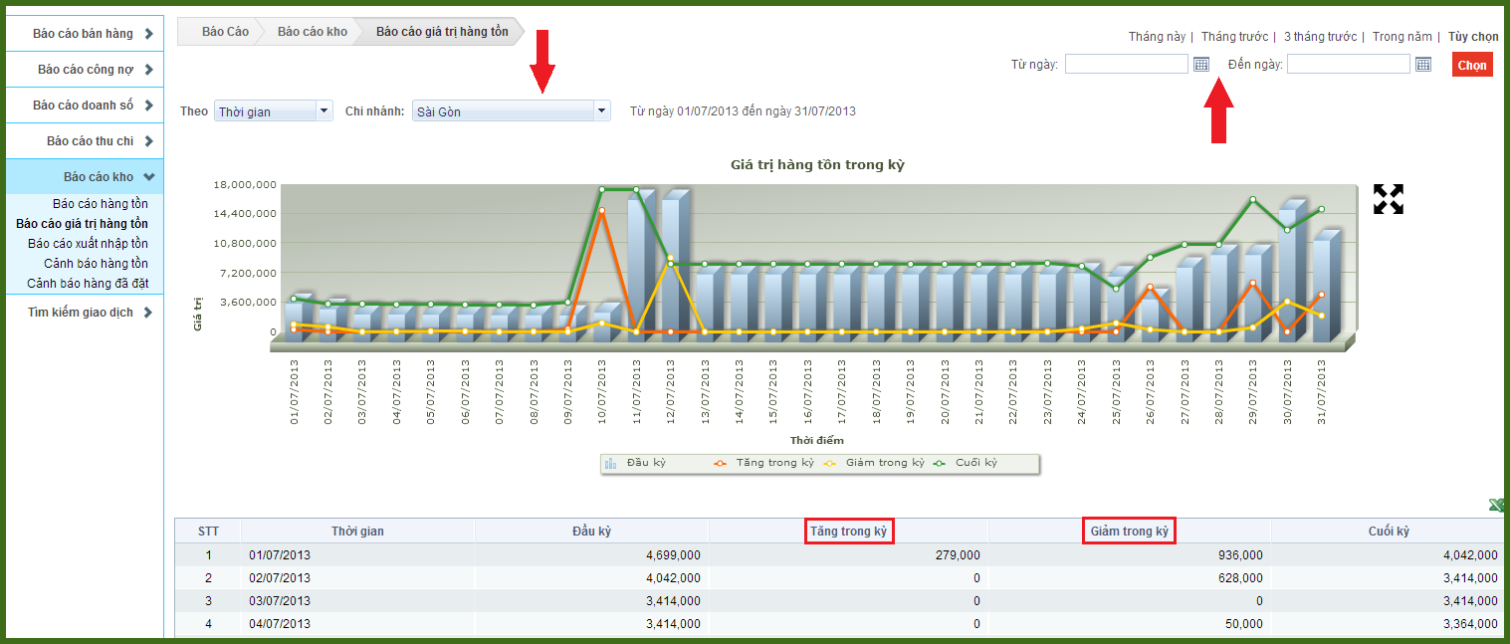Open Báo cáo xuất nhập tồn report
Screen dimensions: 1510x644
[x=88, y=244]
